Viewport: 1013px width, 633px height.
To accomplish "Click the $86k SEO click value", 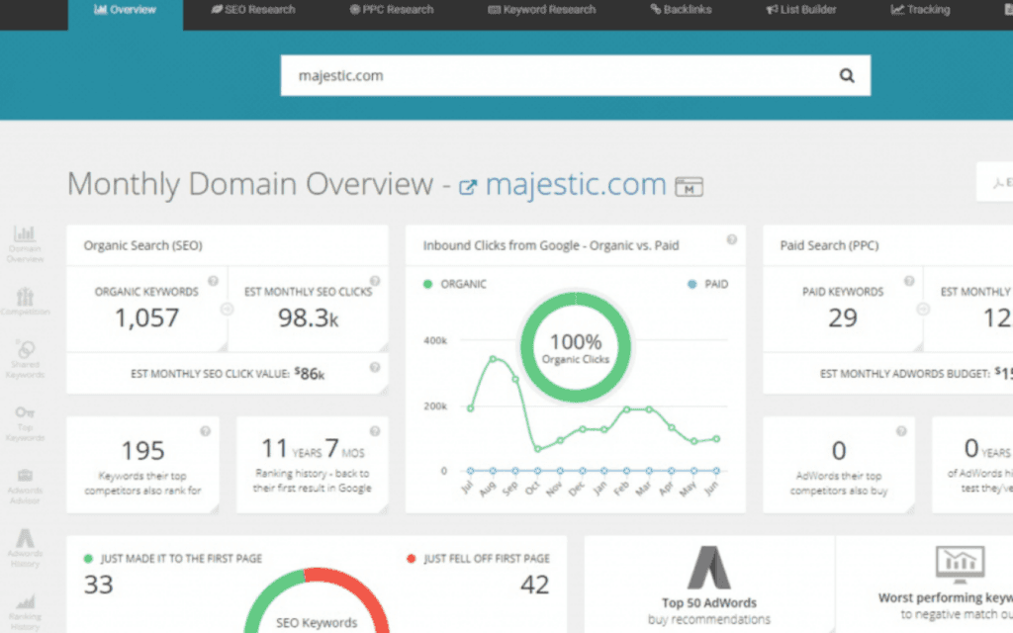I will pos(310,373).
